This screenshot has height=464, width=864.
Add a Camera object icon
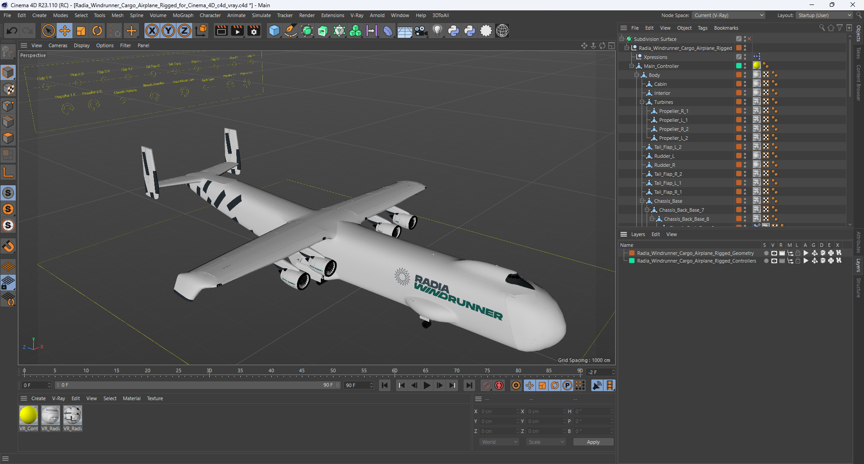coord(421,31)
